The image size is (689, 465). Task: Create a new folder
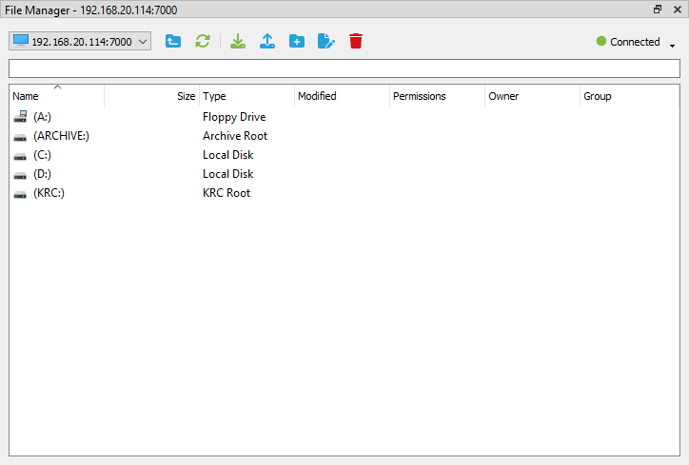click(297, 42)
